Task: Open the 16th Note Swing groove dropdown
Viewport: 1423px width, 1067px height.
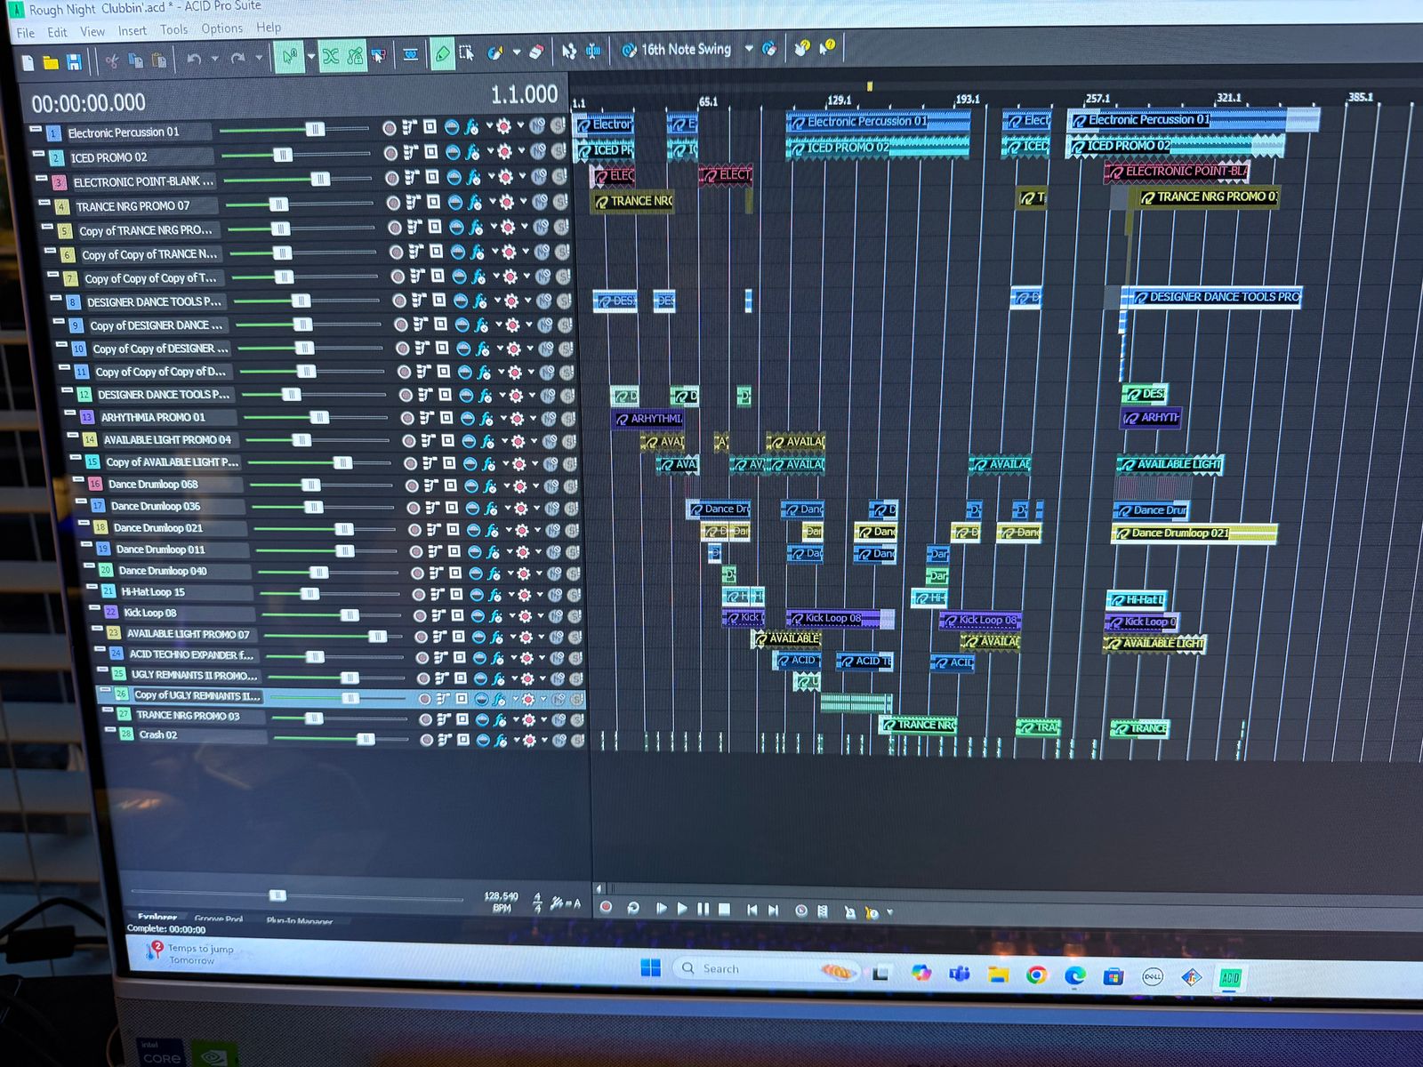Action: (749, 49)
